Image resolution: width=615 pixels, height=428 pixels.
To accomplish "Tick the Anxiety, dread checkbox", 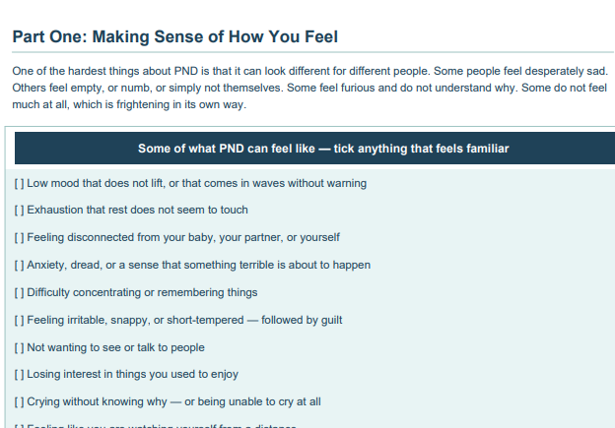I will [20, 265].
